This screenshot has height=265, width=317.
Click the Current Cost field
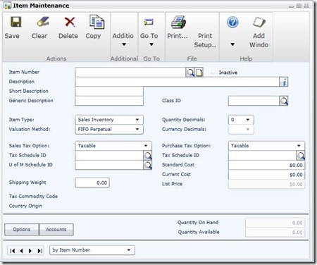pos(266,175)
